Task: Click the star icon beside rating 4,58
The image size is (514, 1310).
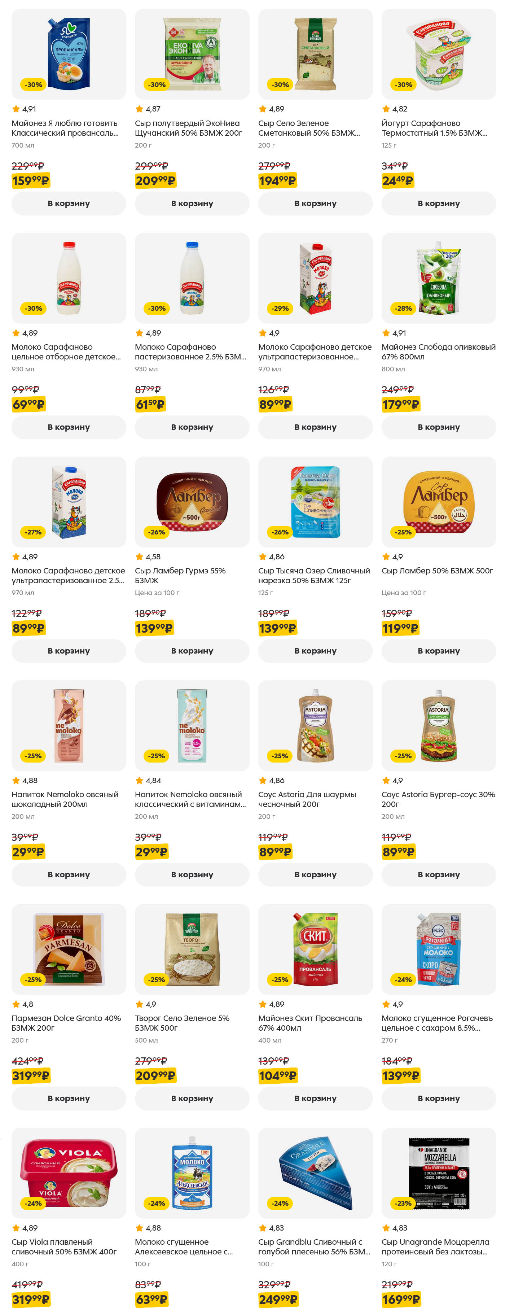Action: (x=139, y=557)
